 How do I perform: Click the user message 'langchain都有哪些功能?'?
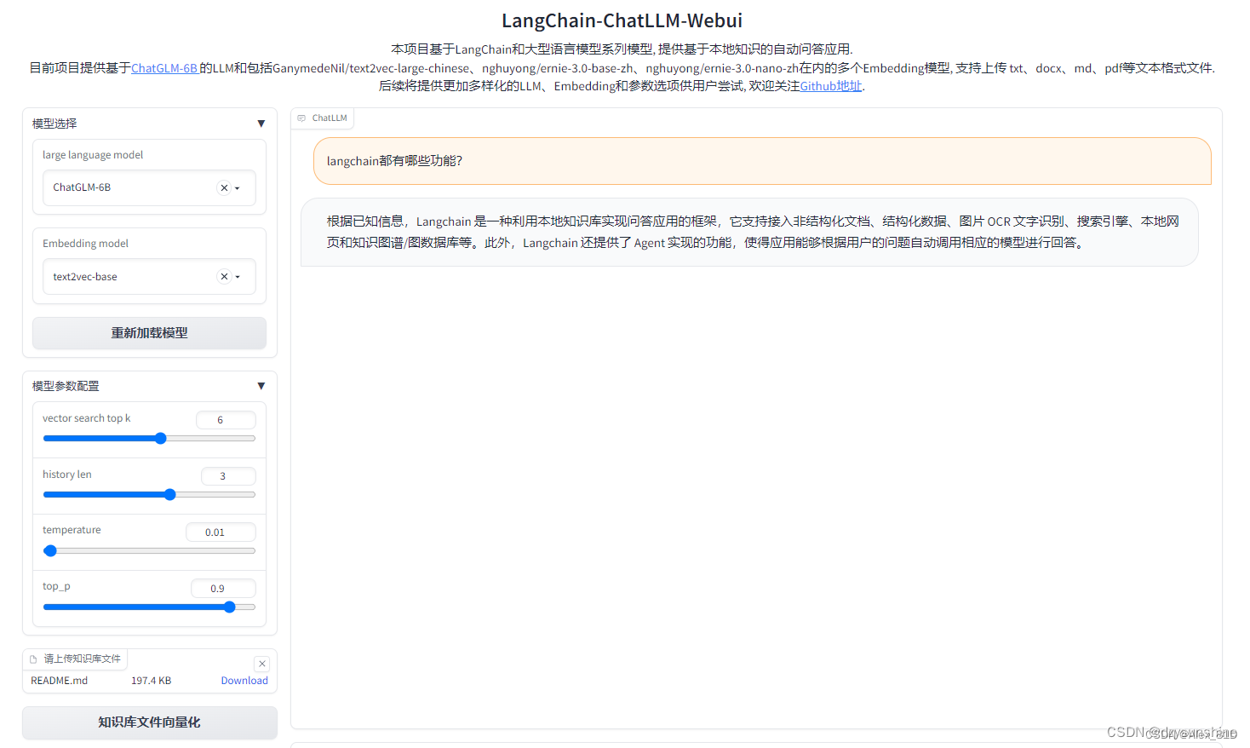coord(762,161)
